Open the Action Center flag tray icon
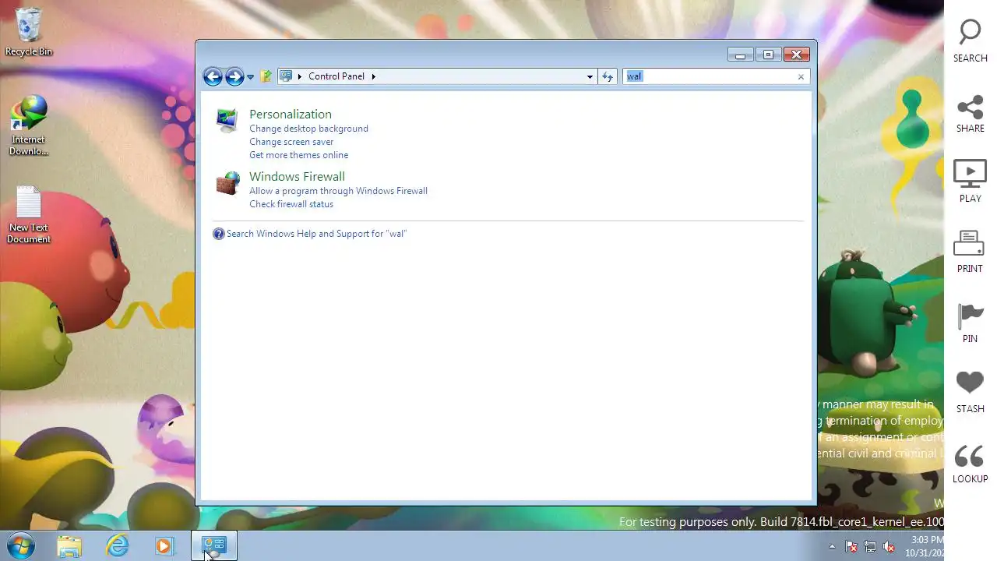 [851, 547]
